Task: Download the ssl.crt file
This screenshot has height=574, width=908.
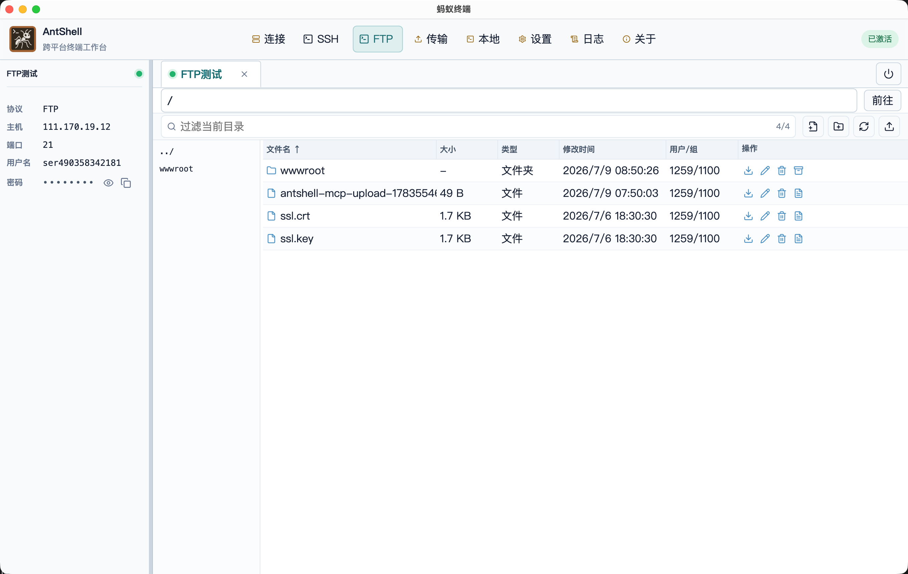Action: coord(748,216)
